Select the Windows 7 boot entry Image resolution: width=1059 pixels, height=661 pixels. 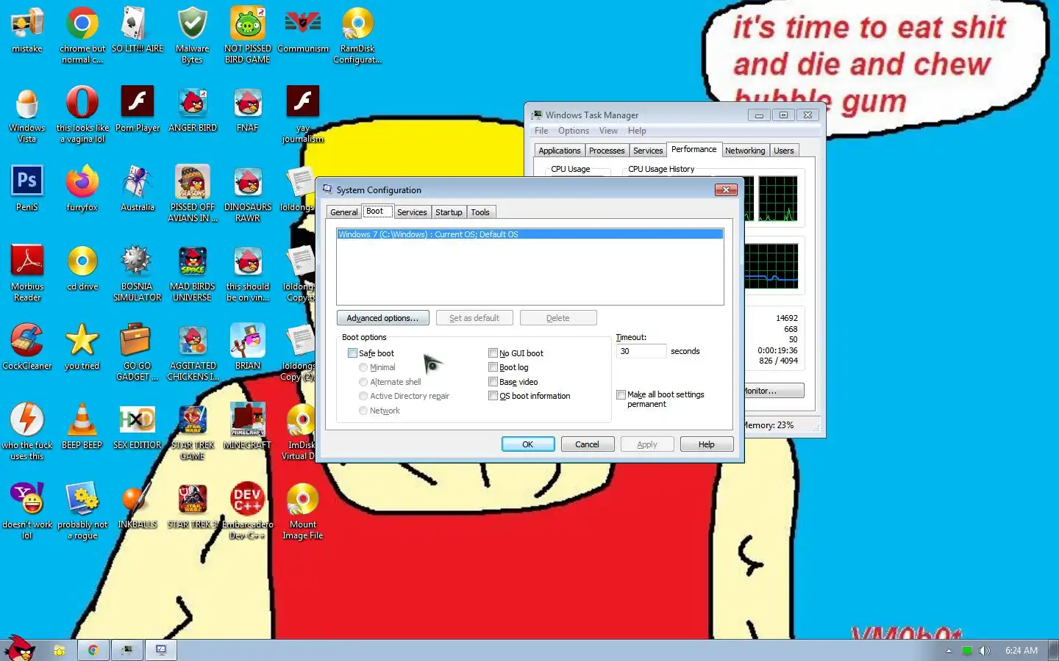point(529,234)
